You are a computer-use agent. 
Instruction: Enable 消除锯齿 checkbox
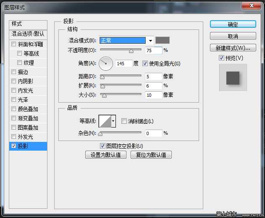[x=124, y=121]
